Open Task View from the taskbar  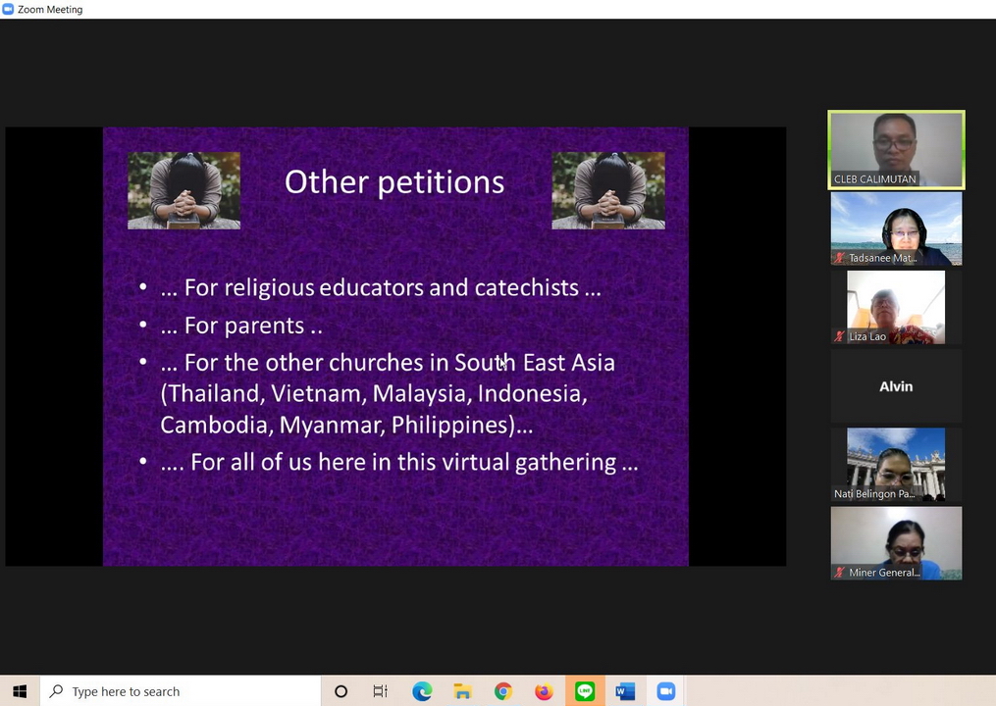coord(381,691)
